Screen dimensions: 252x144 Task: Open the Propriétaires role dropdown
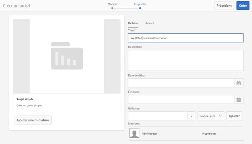point(211,116)
